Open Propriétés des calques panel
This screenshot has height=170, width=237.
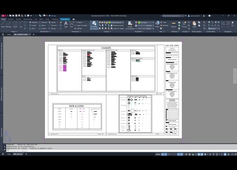[94, 25]
